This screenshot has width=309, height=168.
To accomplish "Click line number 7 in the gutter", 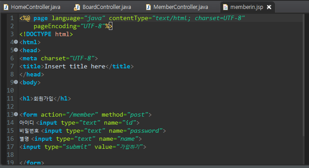I will click(12, 66).
